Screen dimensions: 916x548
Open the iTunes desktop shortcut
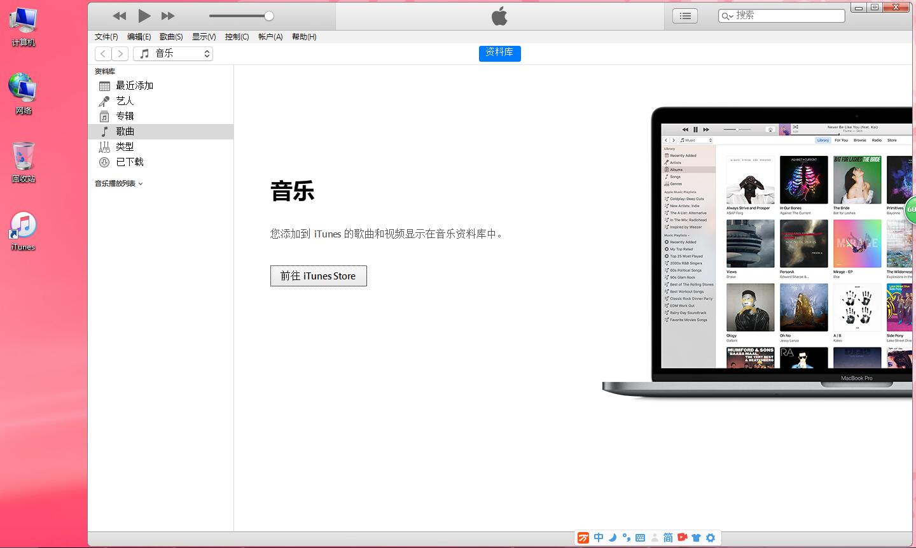(24, 231)
